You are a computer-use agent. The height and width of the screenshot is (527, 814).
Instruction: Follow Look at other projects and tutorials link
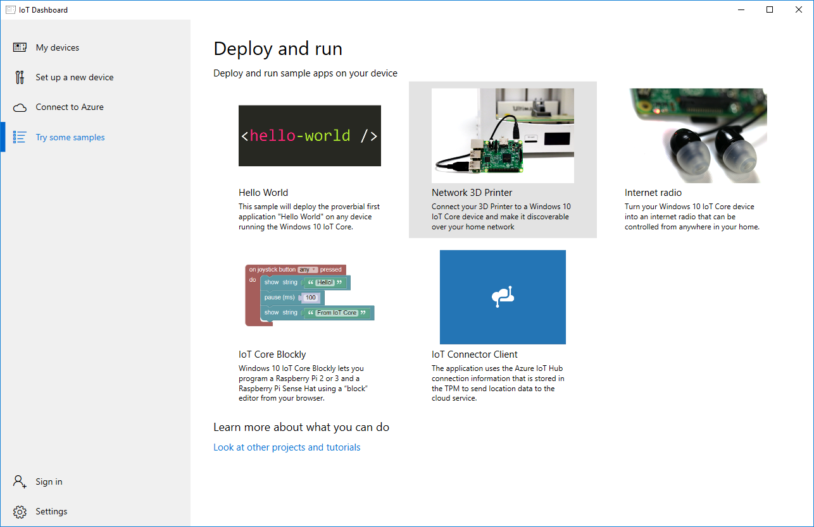click(x=287, y=447)
